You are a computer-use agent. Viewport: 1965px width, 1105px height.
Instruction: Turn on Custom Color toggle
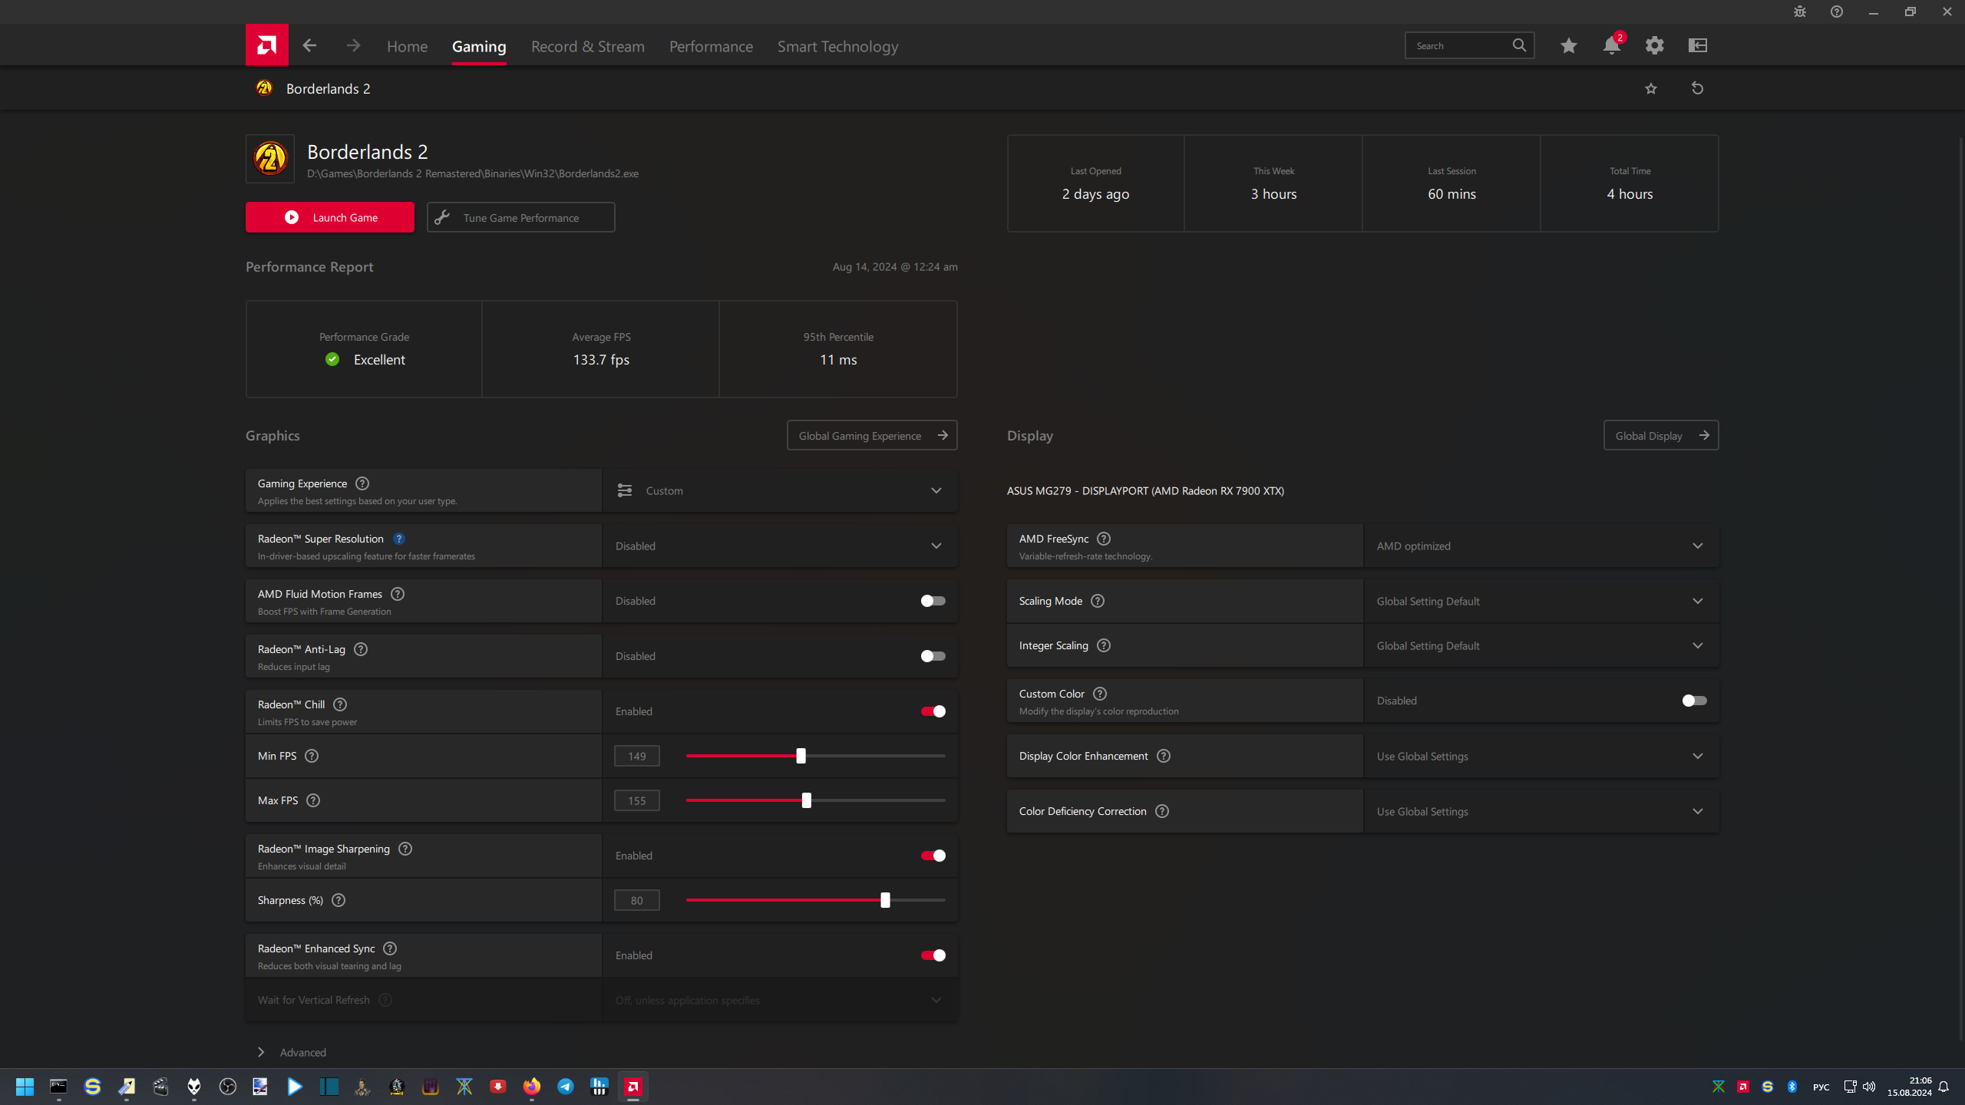(x=1694, y=701)
